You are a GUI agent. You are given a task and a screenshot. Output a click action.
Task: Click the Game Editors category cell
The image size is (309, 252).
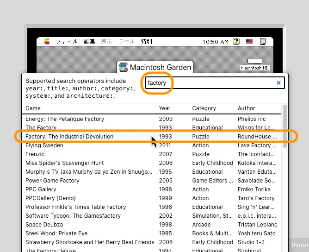coord(213,180)
